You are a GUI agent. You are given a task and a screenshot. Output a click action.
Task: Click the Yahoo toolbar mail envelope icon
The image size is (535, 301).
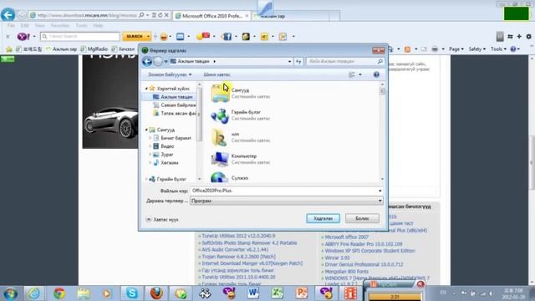(181, 36)
